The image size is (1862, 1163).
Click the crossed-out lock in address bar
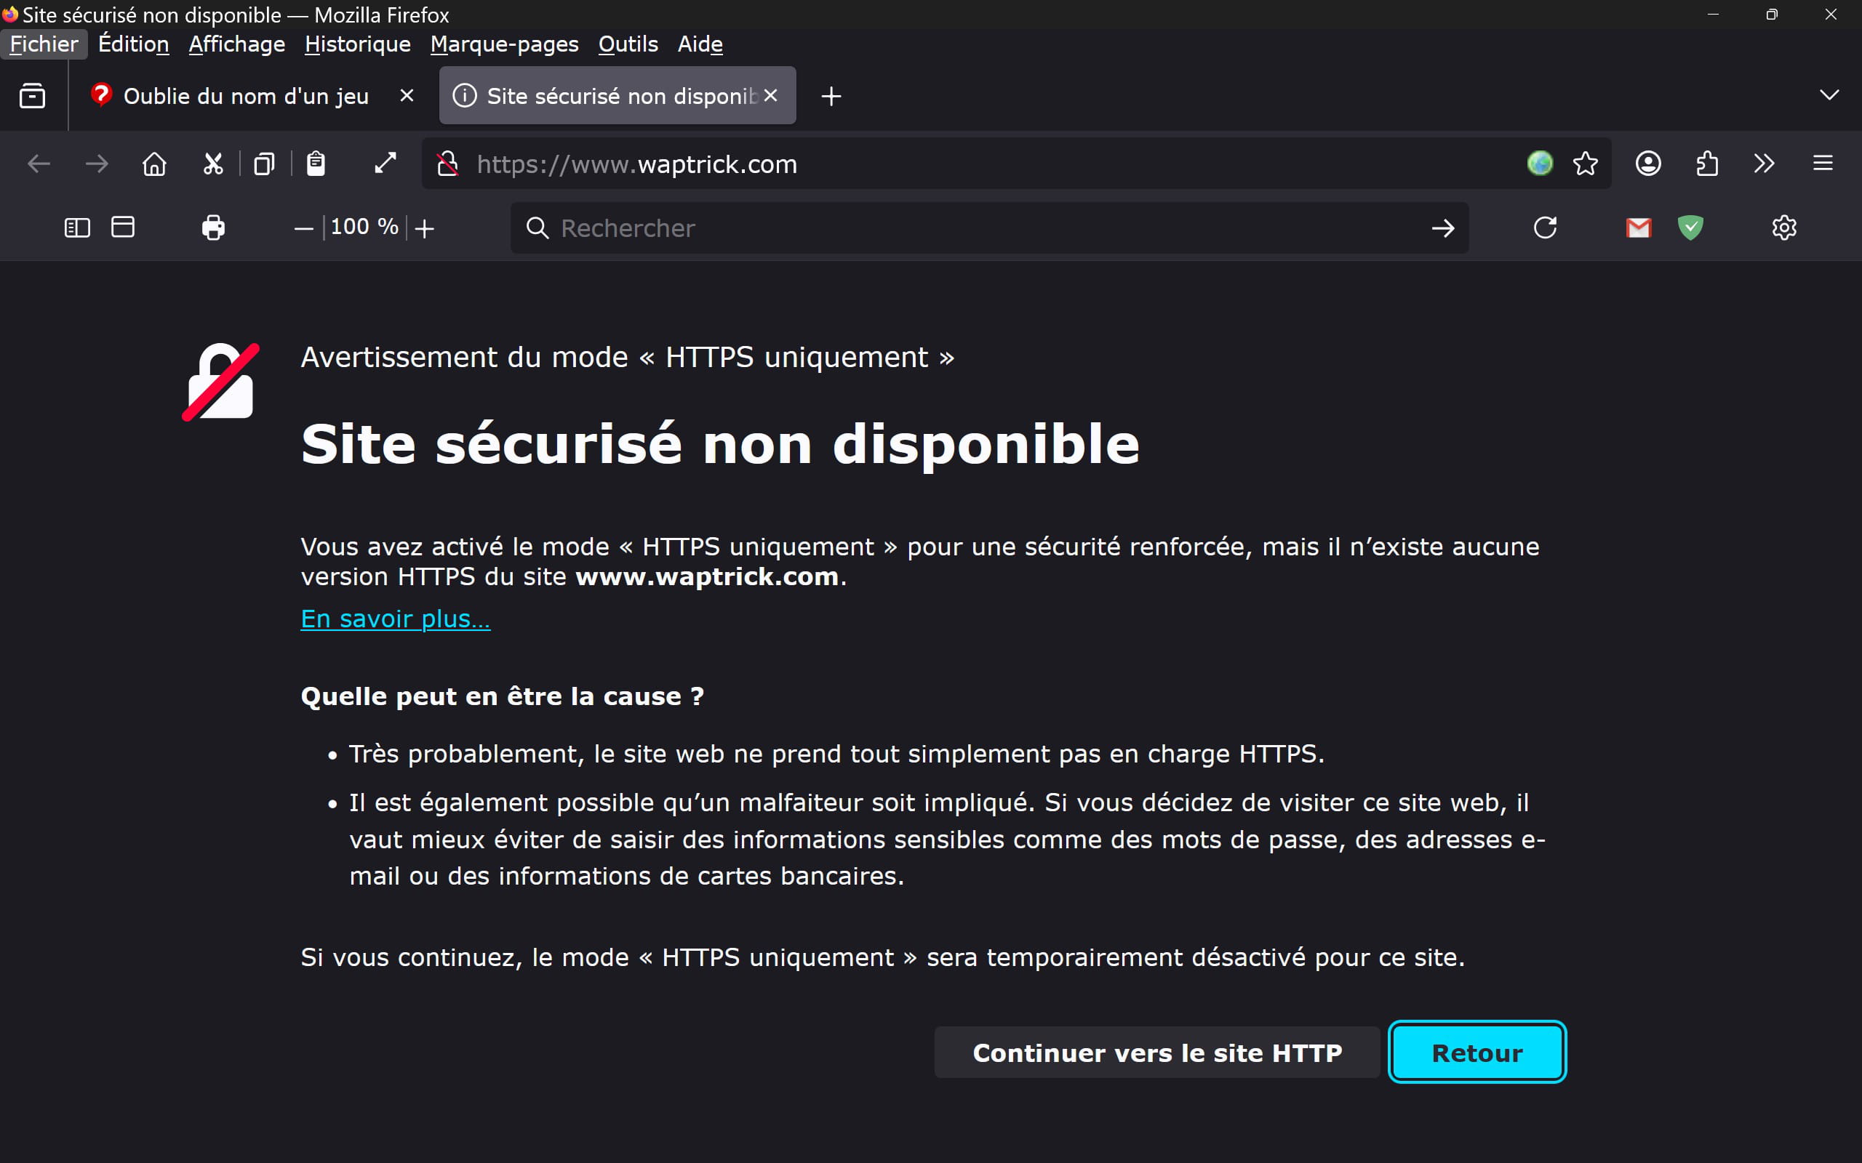pyautogui.click(x=447, y=164)
